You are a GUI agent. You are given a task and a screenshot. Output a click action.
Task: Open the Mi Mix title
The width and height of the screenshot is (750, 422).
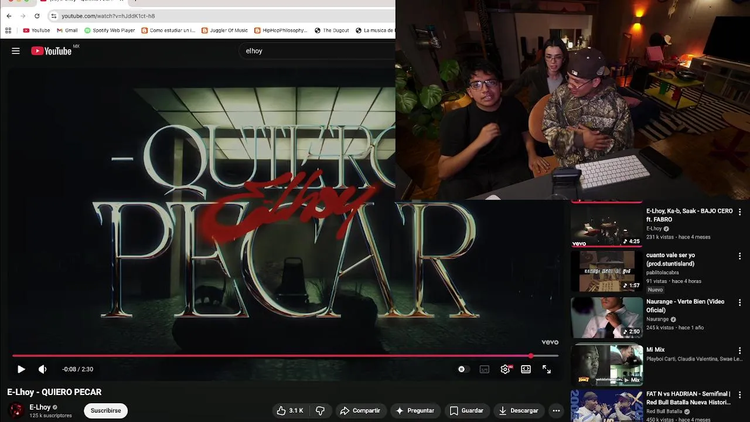click(655, 350)
